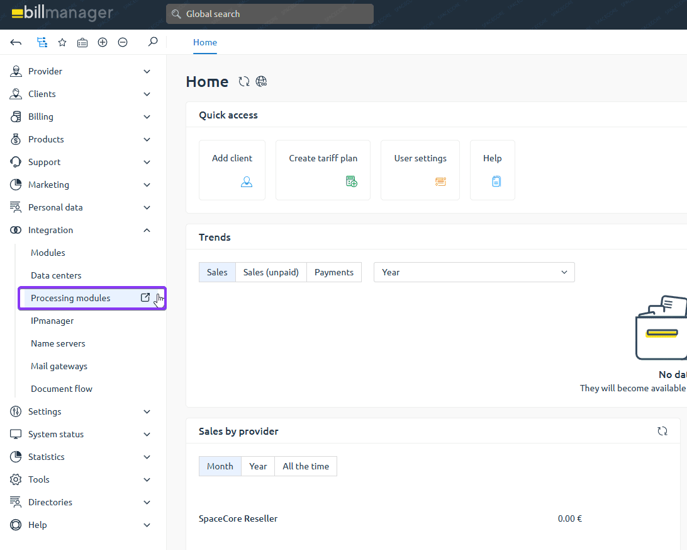Refresh the Sales by provider widget

662,431
